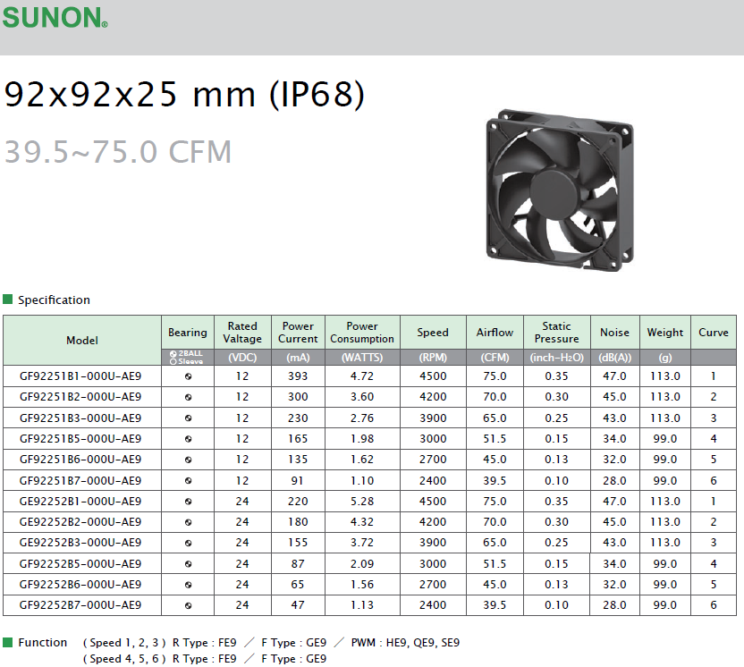Image resolution: width=744 pixels, height=667 pixels.
Task: Select the Rated Valtage column header
Action: click(242, 332)
